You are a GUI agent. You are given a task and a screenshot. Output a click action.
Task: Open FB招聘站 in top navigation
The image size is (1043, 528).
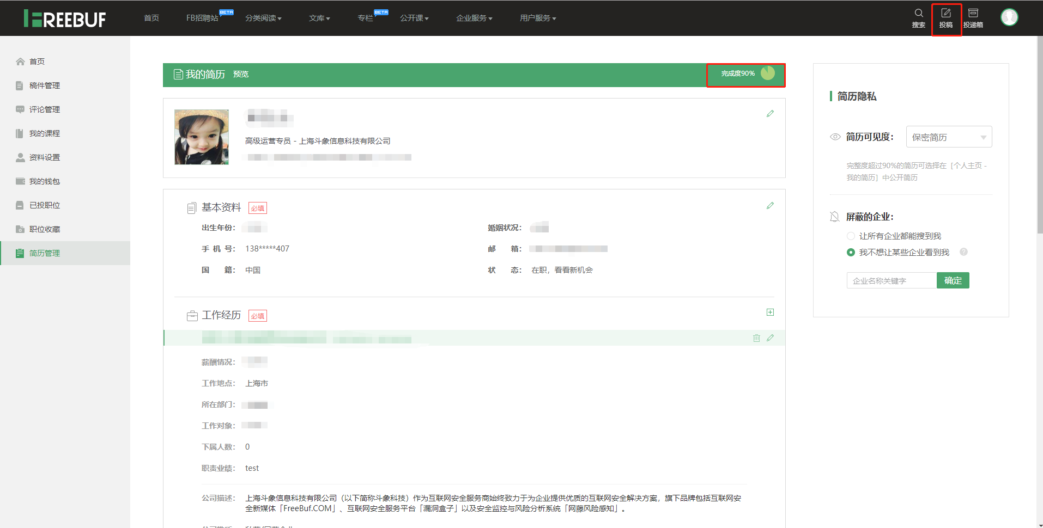pos(202,18)
